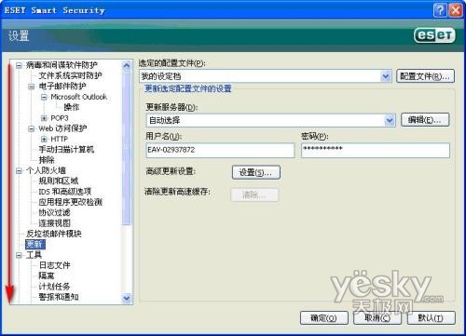Select 警报和通知 tree item
Viewport: 466px width, 336px height.
point(59,297)
